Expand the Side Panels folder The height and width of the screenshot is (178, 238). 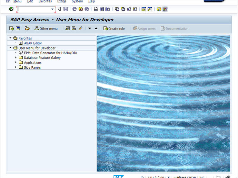[16, 67]
